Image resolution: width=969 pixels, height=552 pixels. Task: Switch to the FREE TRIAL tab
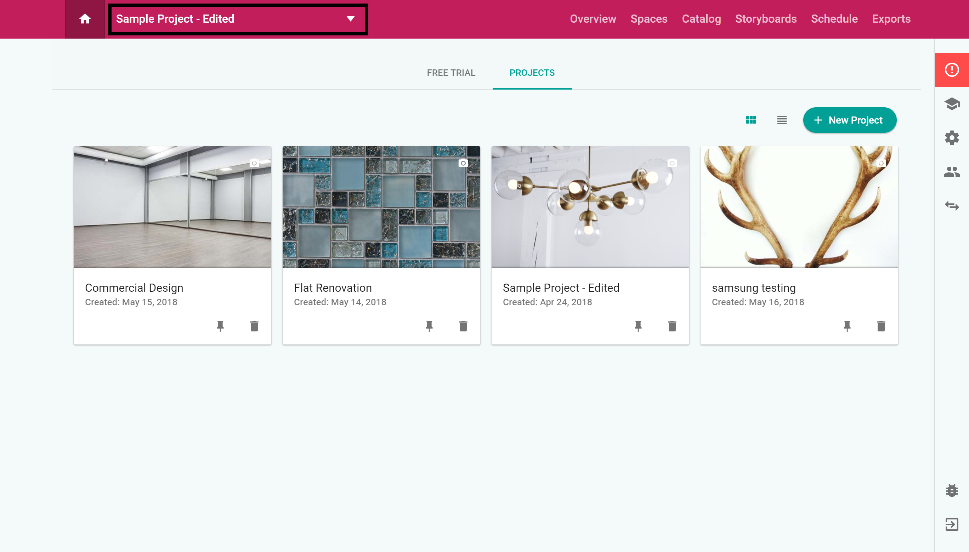click(451, 73)
